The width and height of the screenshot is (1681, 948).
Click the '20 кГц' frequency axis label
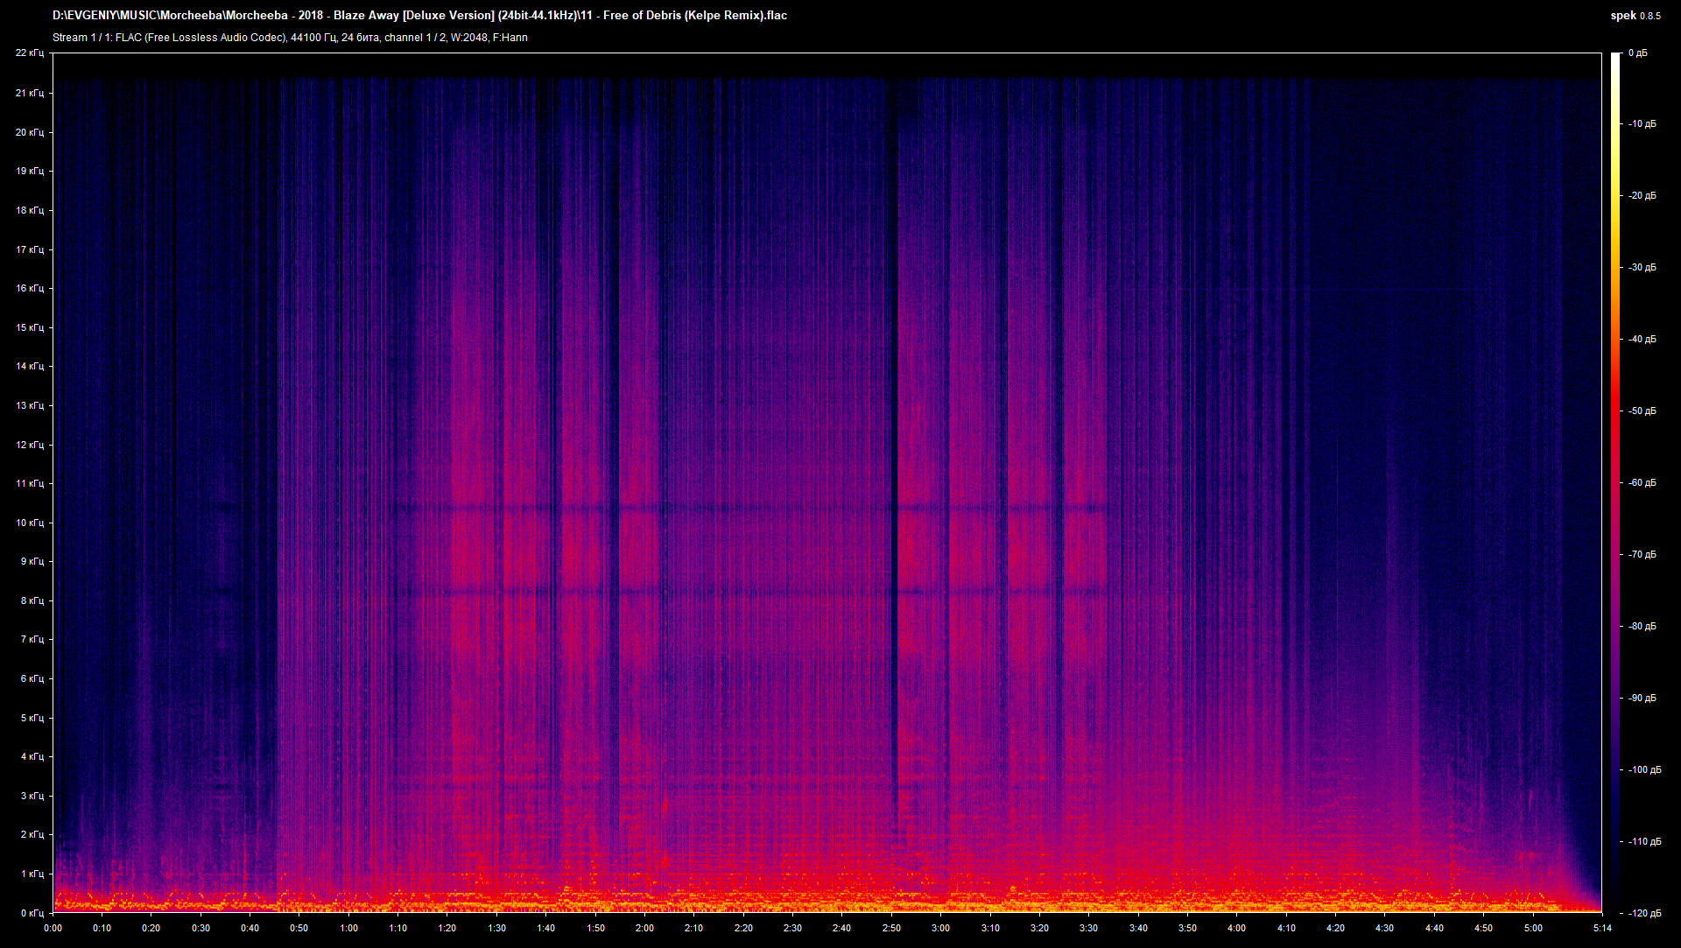(x=29, y=132)
